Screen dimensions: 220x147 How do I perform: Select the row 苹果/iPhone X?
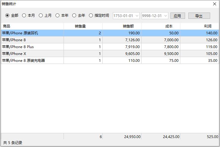tap(110, 54)
